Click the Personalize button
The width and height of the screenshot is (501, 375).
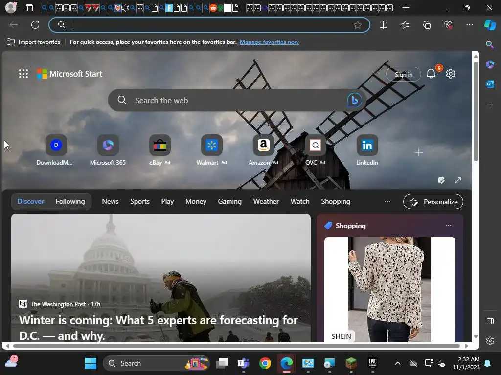click(x=433, y=202)
